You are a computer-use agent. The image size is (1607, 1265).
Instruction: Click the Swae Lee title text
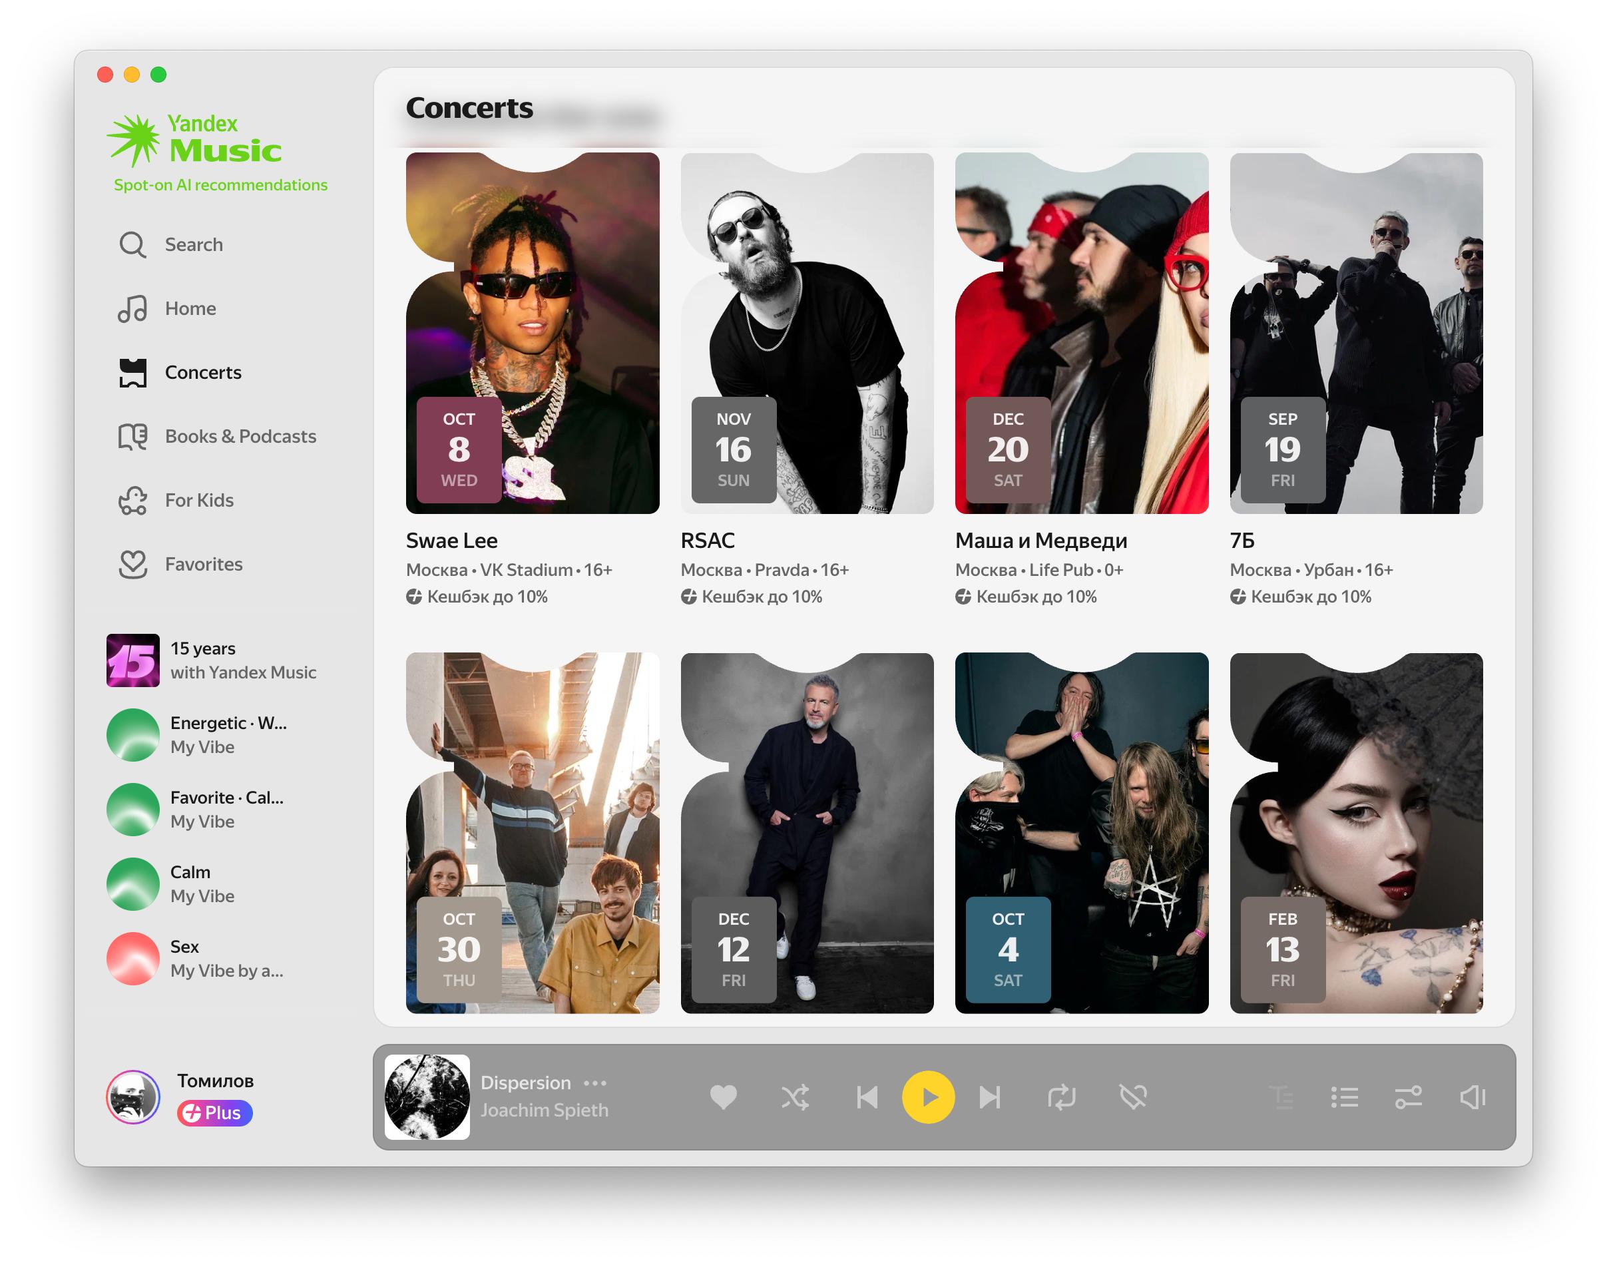(x=452, y=541)
